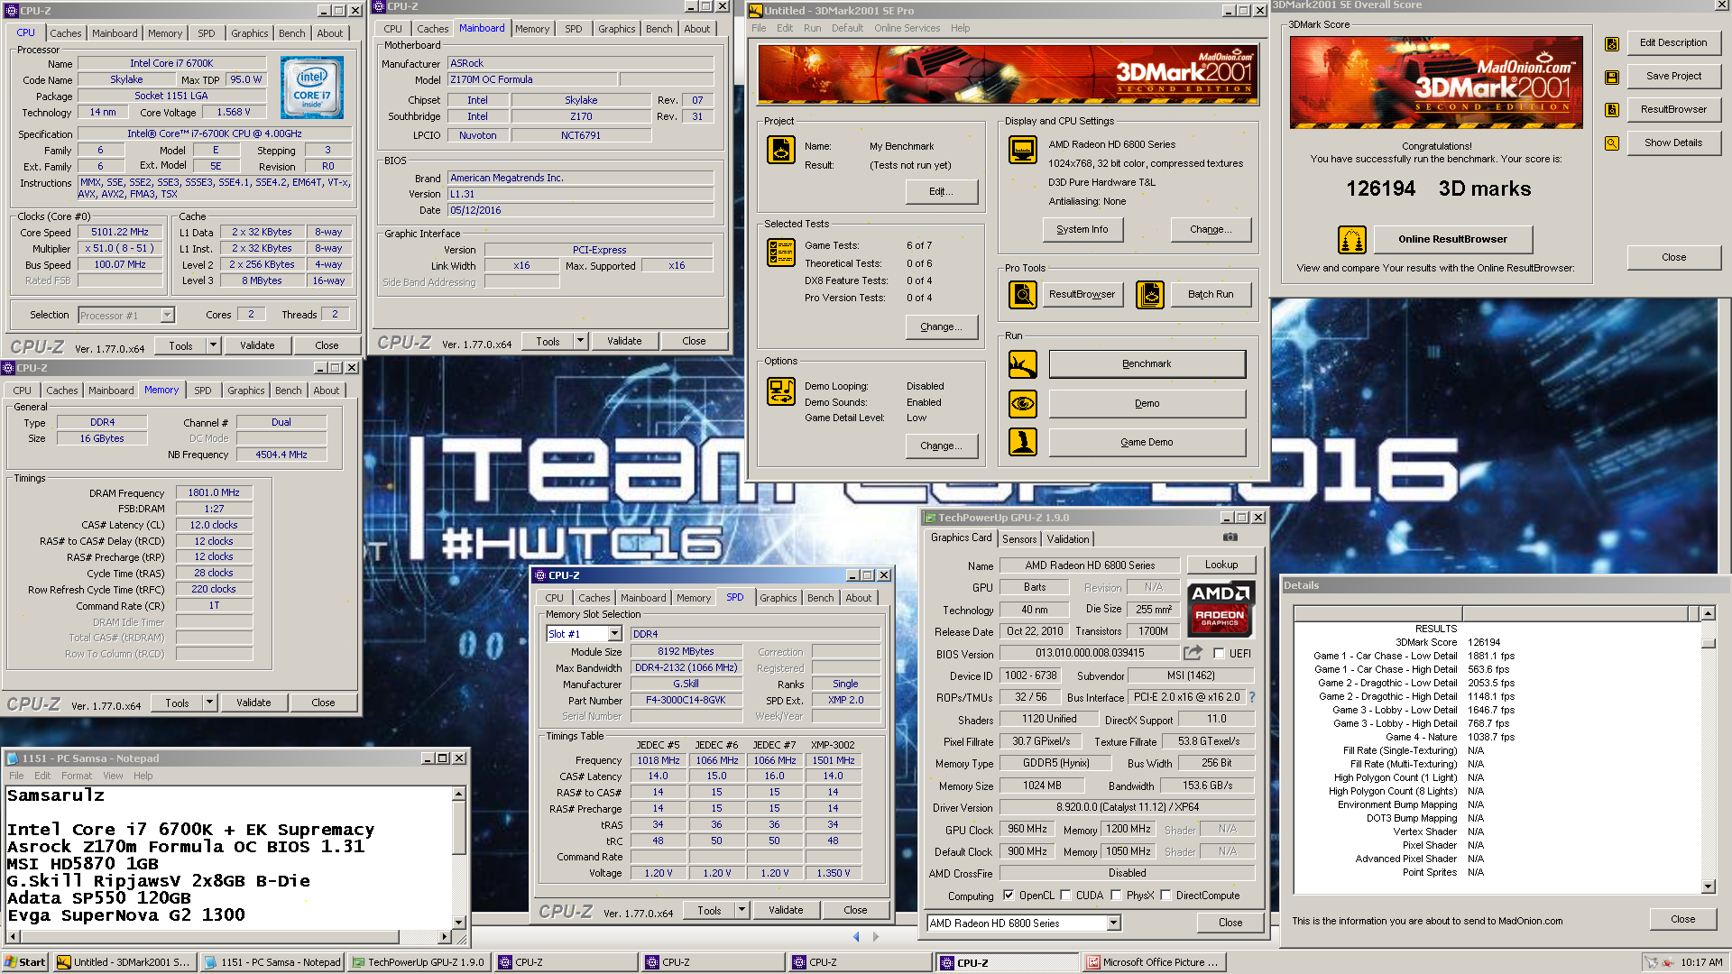Click the Notepad vertical scrollbar down arrow
This screenshot has height=974, width=1732.
tap(459, 922)
